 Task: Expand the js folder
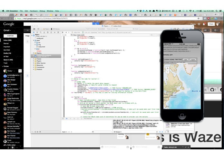click(x=35, y=49)
